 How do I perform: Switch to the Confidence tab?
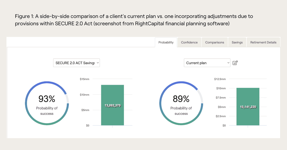pyautogui.click(x=189, y=42)
